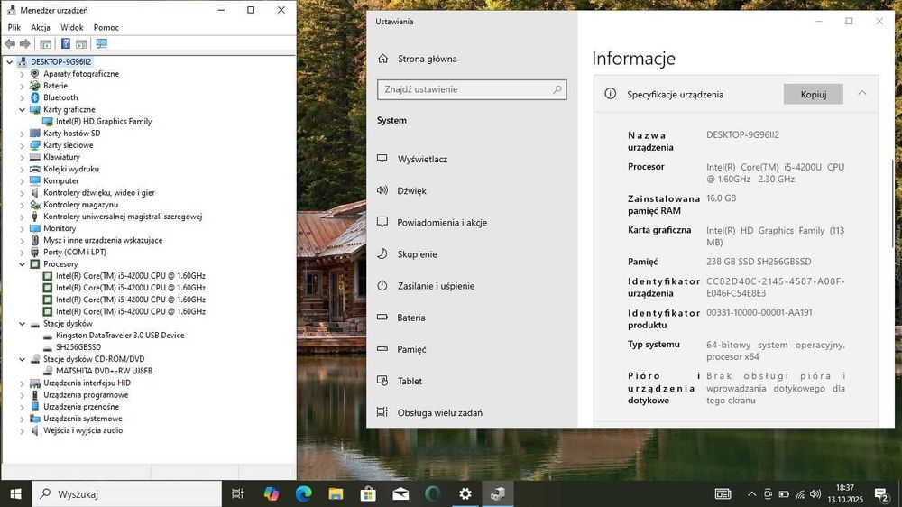The height and width of the screenshot is (507, 902).
Task: Open File Explorer from the taskbar
Action: coord(336,493)
